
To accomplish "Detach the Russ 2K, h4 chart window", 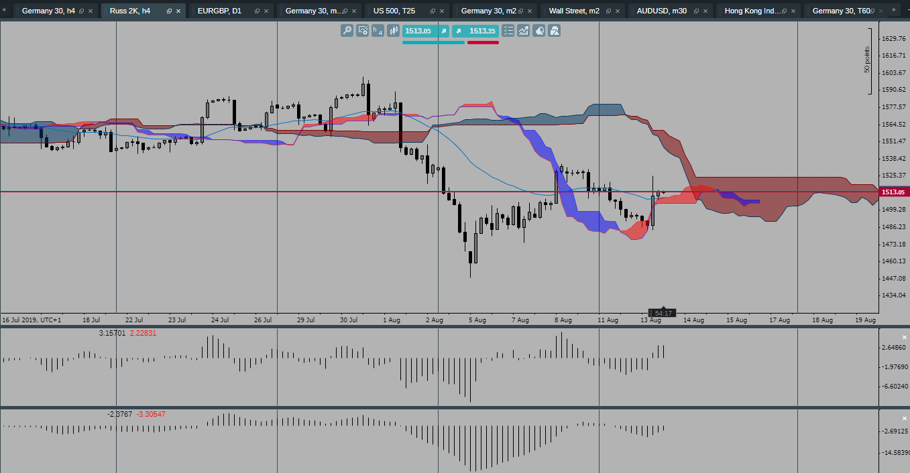I will tap(169, 11).
